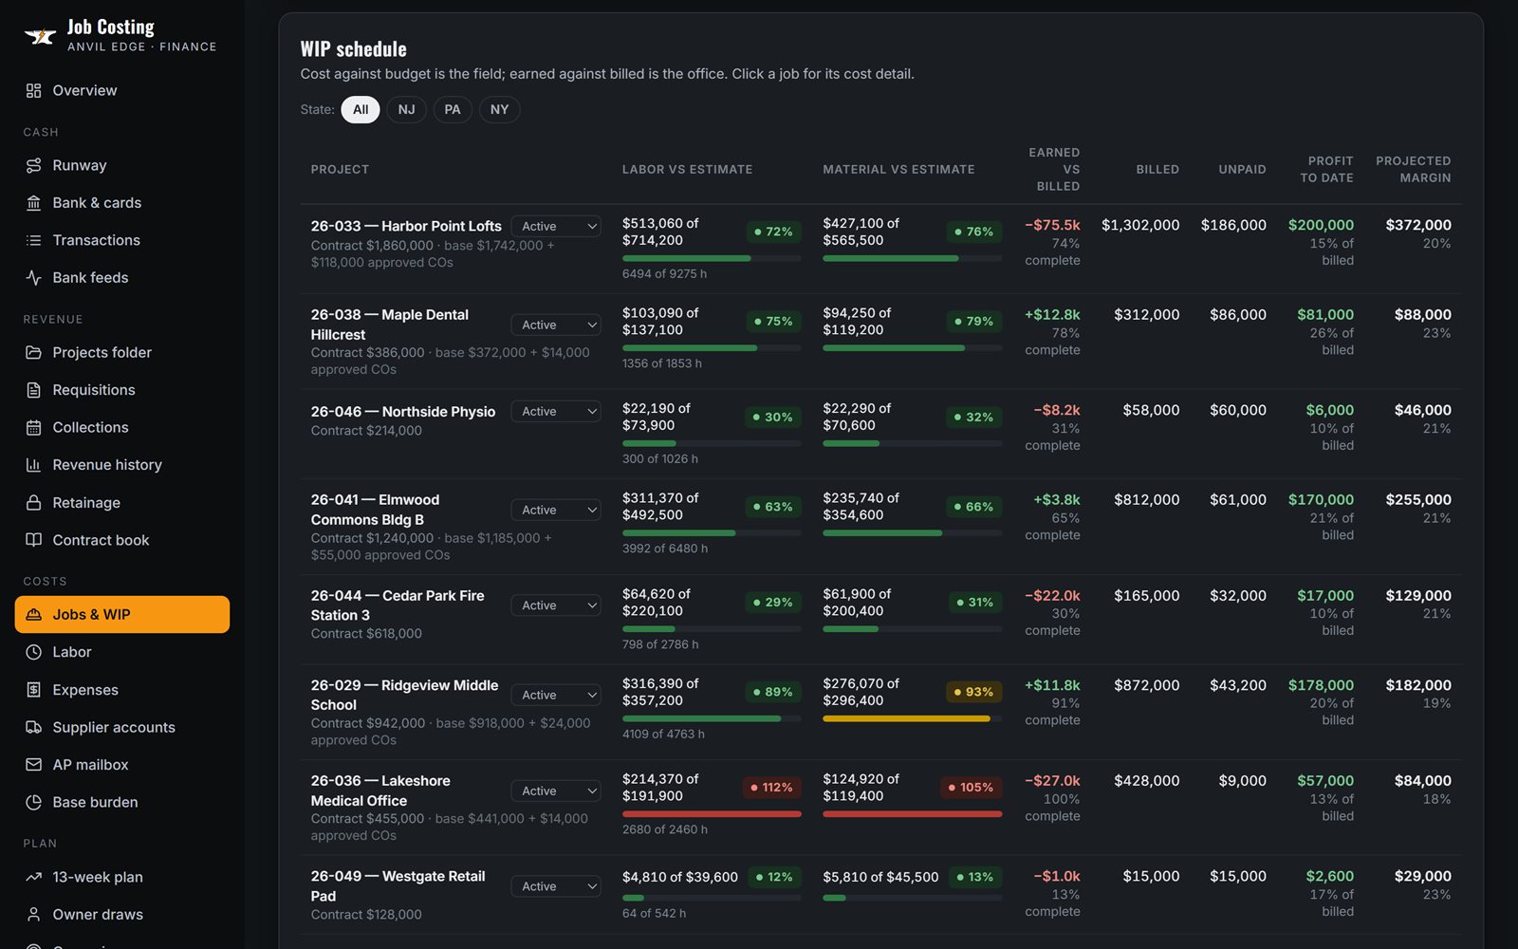This screenshot has width=1518, height=949.
Task: Open Cedar Park Fire Station status dropdown
Action: point(556,605)
